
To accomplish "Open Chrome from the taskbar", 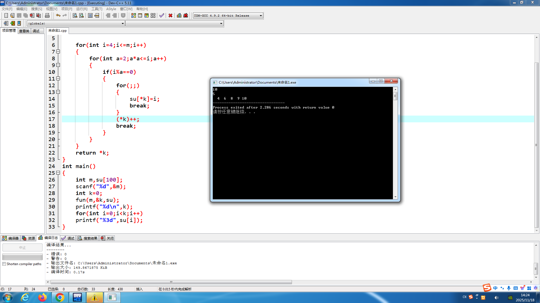I will [60, 297].
